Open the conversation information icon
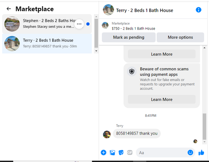Screen dimensions: 209x162 coord(199,10)
